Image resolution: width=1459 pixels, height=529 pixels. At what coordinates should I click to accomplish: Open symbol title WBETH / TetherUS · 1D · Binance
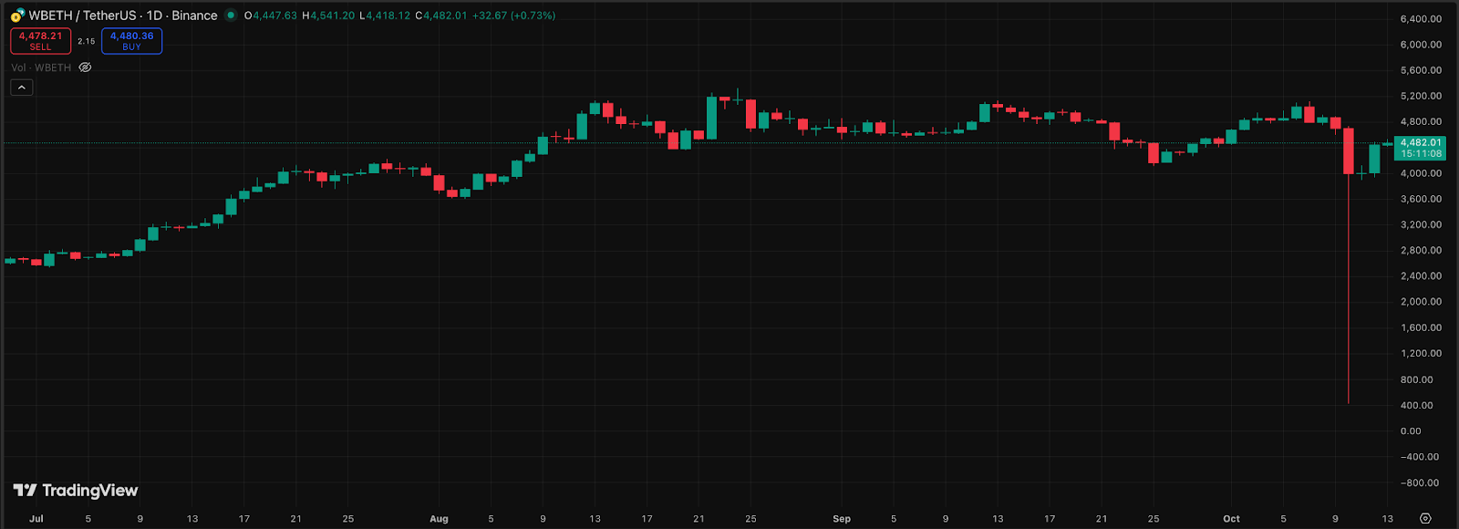(123, 16)
